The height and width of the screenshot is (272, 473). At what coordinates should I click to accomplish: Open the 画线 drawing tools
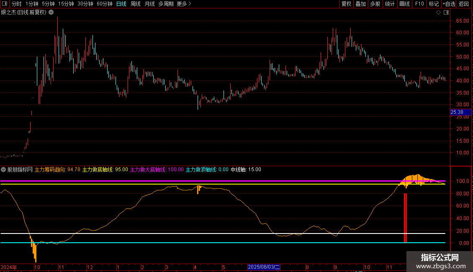point(404,4)
